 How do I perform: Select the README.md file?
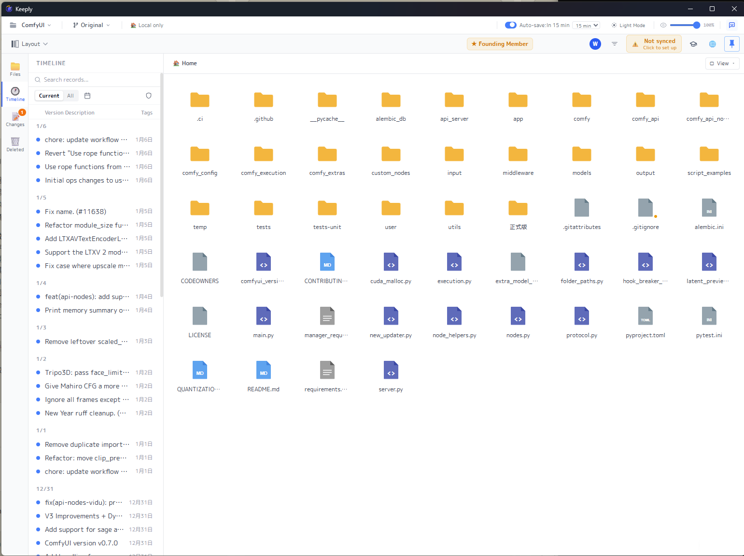coord(263,377)
